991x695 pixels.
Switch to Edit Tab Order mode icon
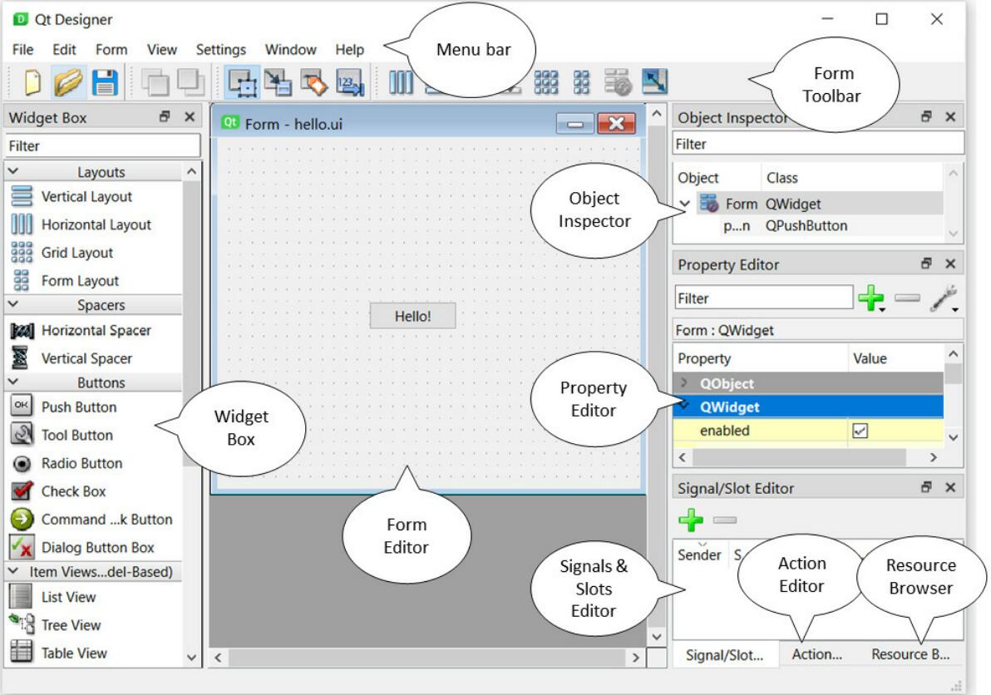[349, 83]
